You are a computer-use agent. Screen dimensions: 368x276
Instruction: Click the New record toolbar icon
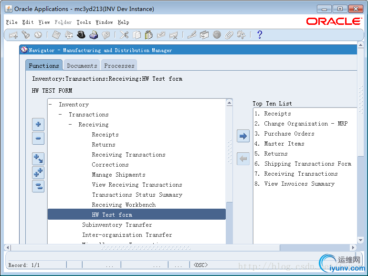(13, 35)
